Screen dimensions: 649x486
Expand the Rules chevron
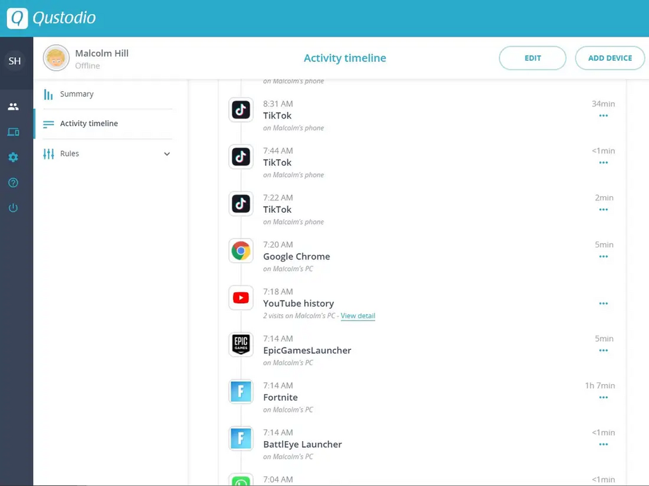(167, 154)
